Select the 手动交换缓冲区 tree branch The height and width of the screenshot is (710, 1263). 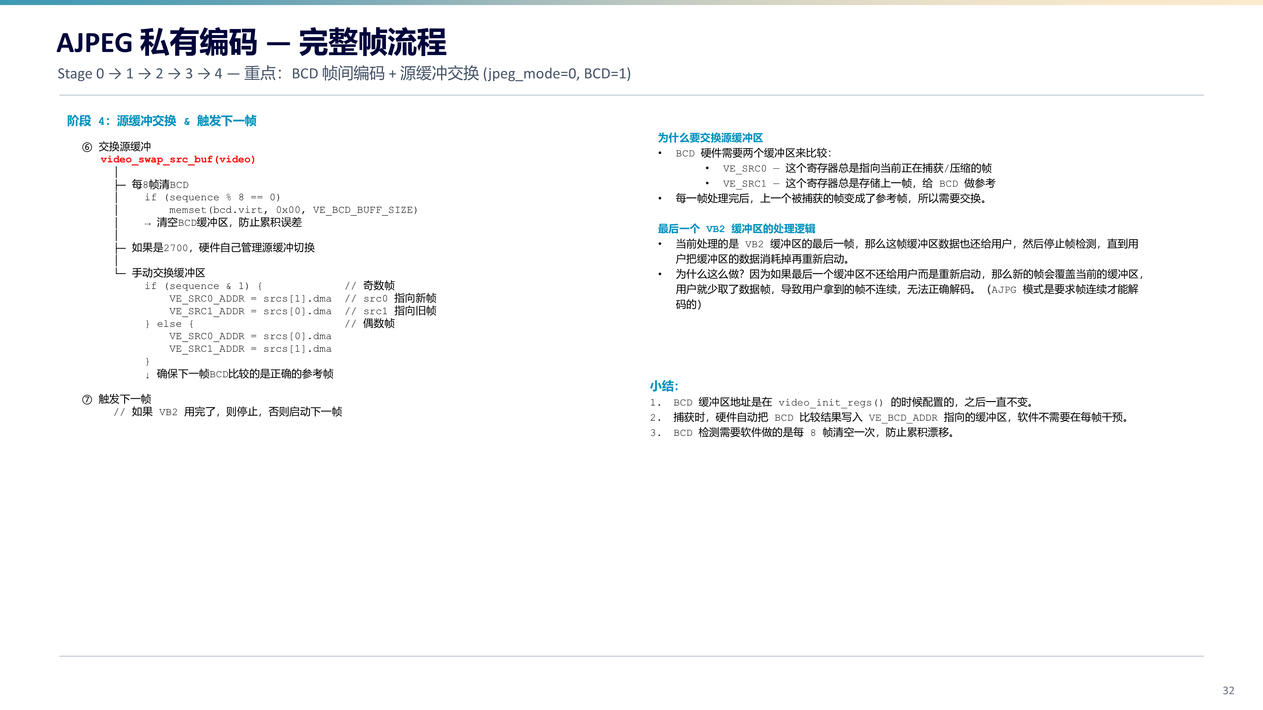168,273
